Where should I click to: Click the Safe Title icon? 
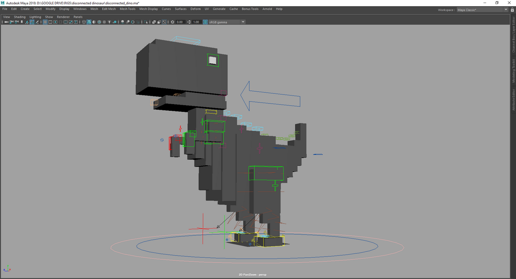coord(75,22)
